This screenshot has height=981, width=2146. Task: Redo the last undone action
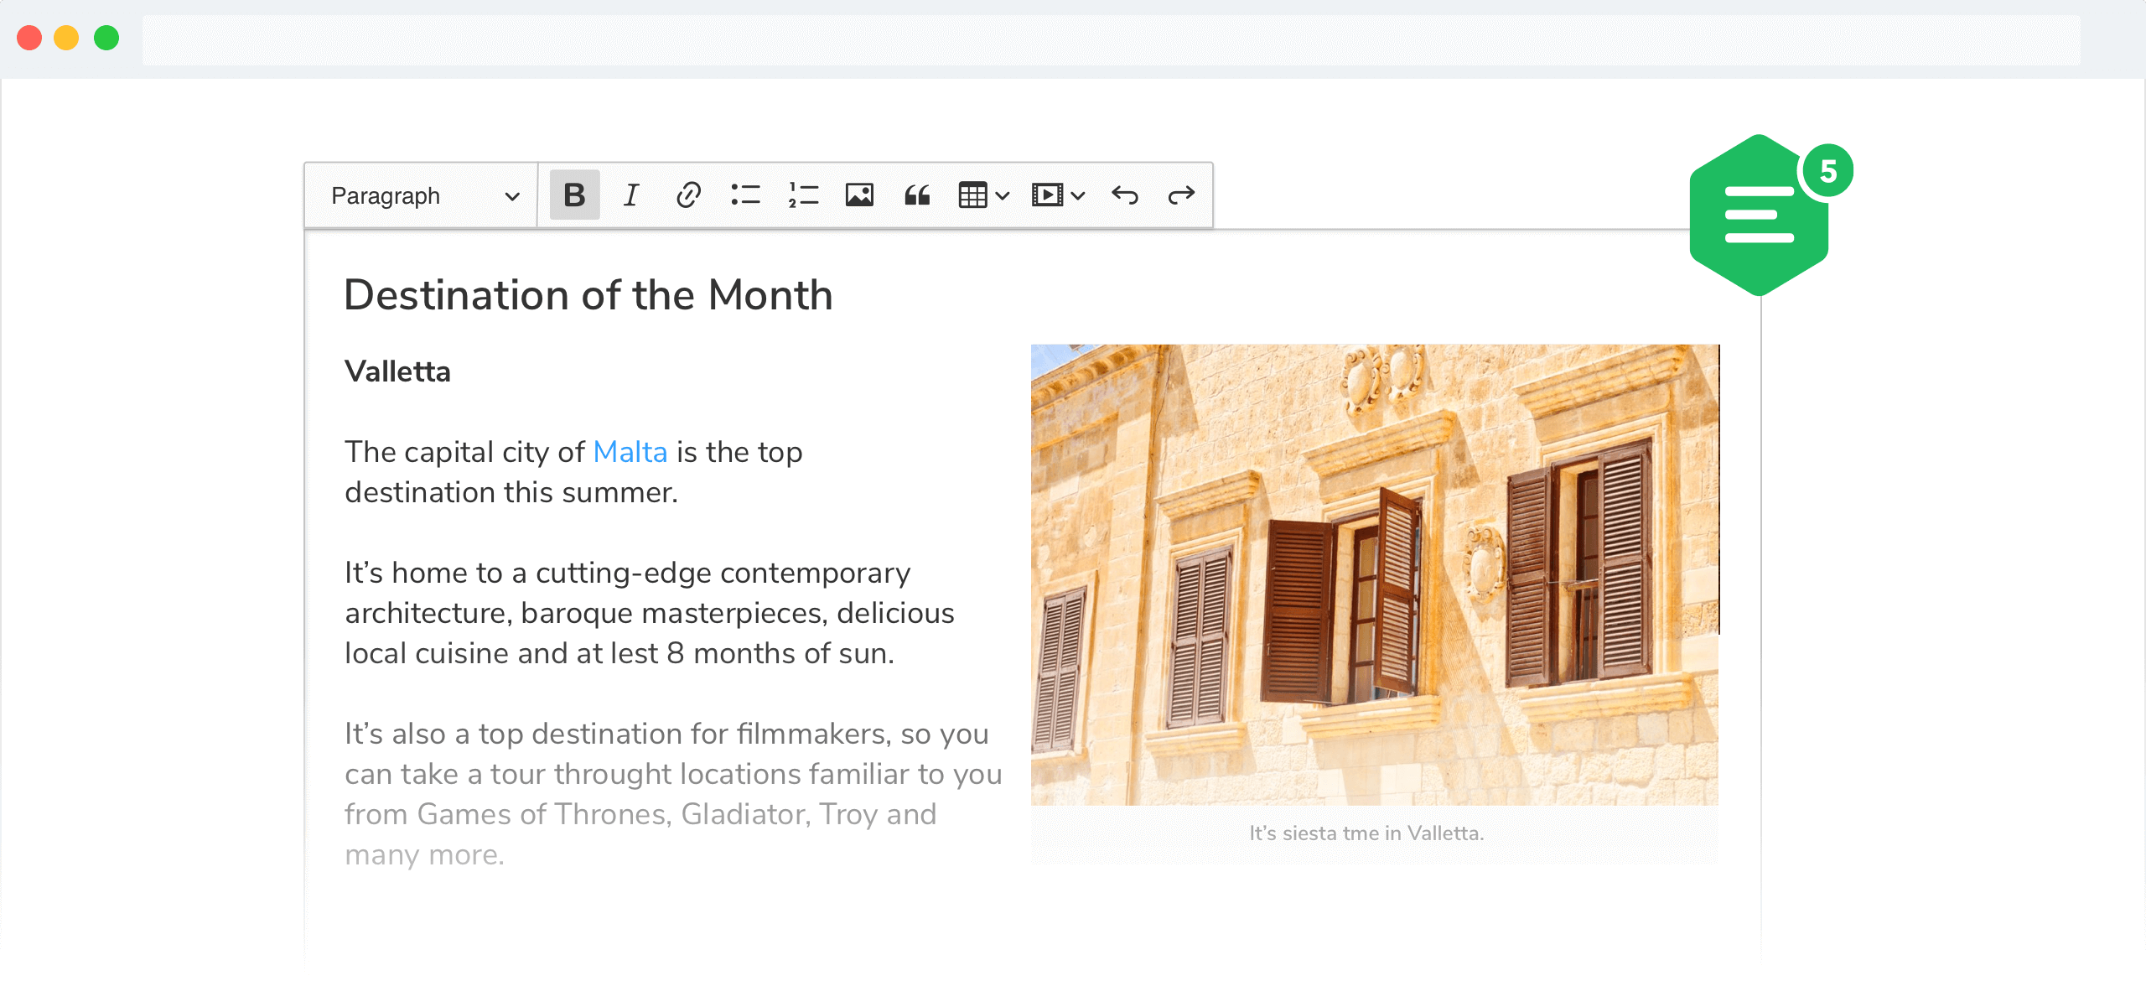click(1179, 195)
